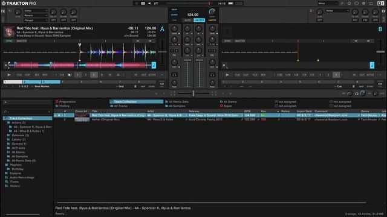The image size is (387, 217).
Task: Set Deck B as MASTER
Action: point(239,41)
